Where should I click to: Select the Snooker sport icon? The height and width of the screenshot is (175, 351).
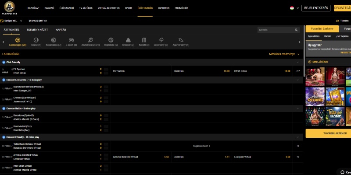point(128,40)
